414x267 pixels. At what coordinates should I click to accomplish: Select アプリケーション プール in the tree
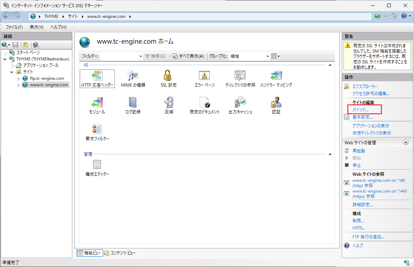coord(41,65)
